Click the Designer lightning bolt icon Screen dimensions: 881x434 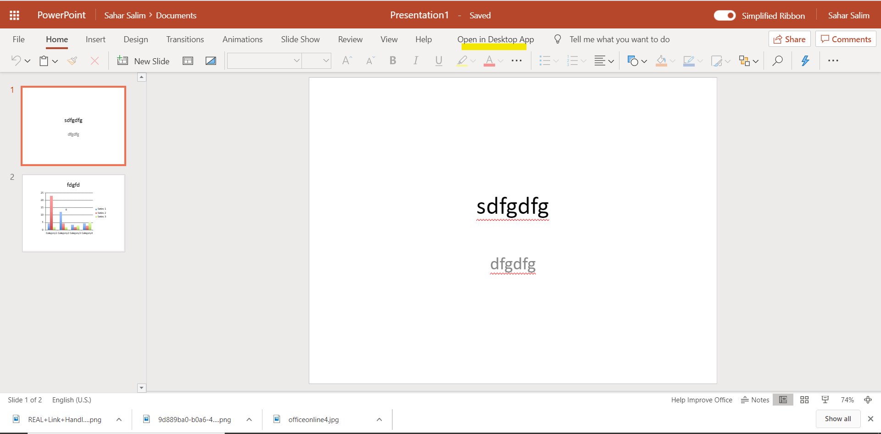(x=805, y=61)
